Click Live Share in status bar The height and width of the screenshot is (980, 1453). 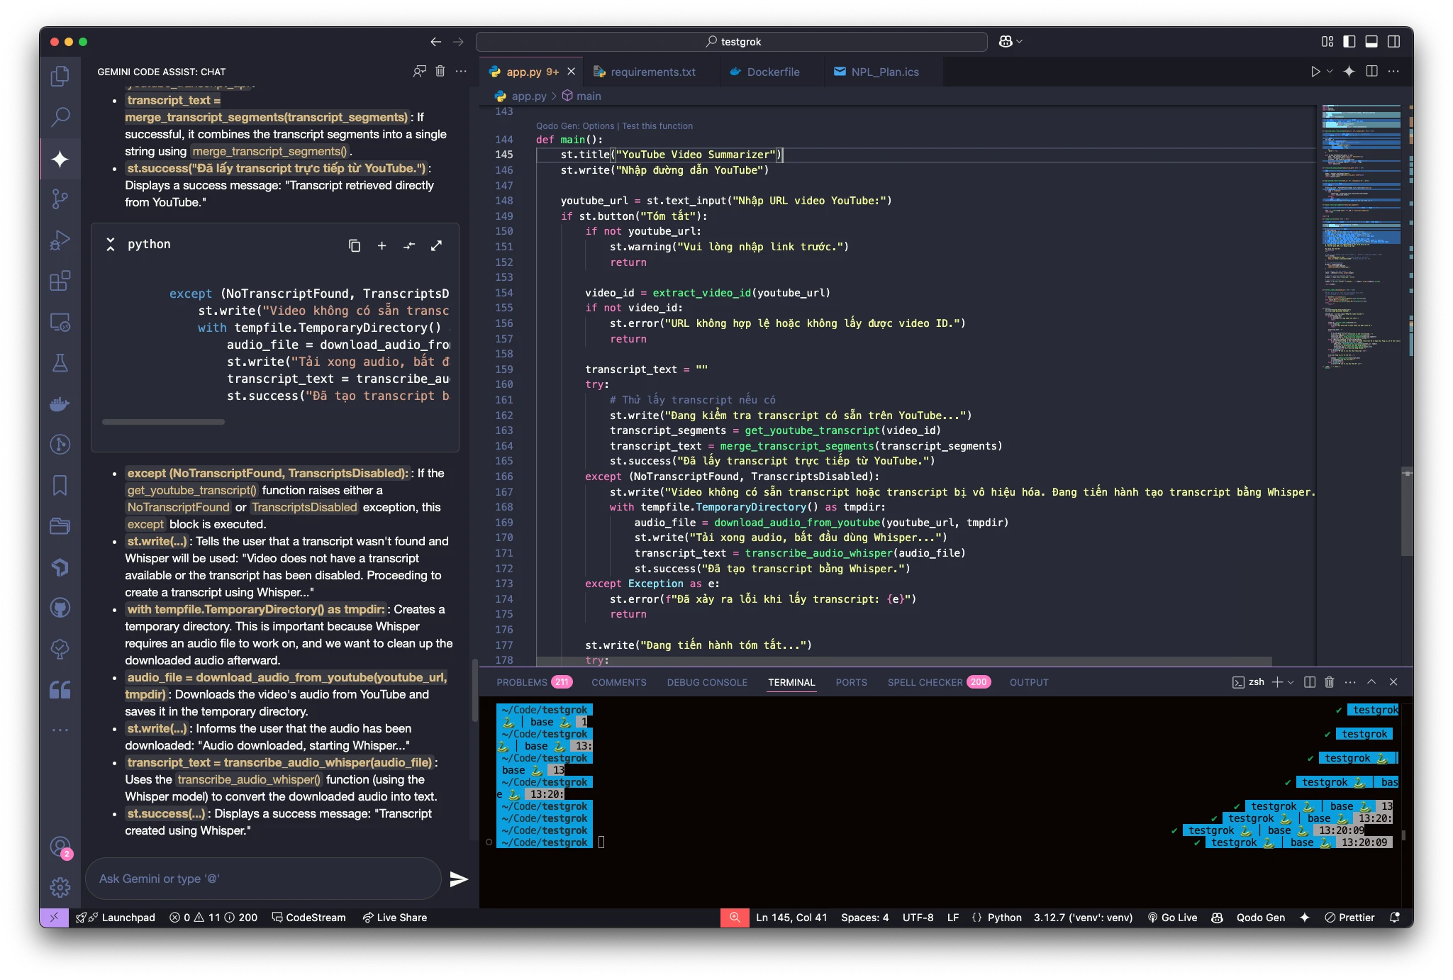(395, 918)
